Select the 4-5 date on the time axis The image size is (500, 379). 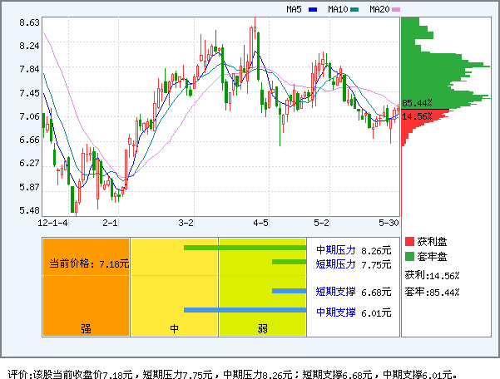click(261, 223)
